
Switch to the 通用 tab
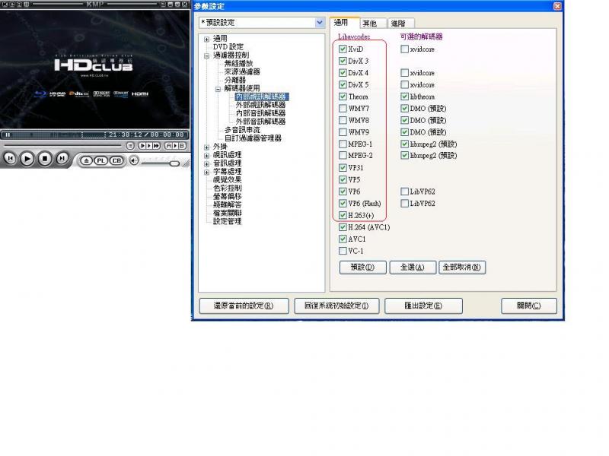pyautogui.click(x=345, y=23)
